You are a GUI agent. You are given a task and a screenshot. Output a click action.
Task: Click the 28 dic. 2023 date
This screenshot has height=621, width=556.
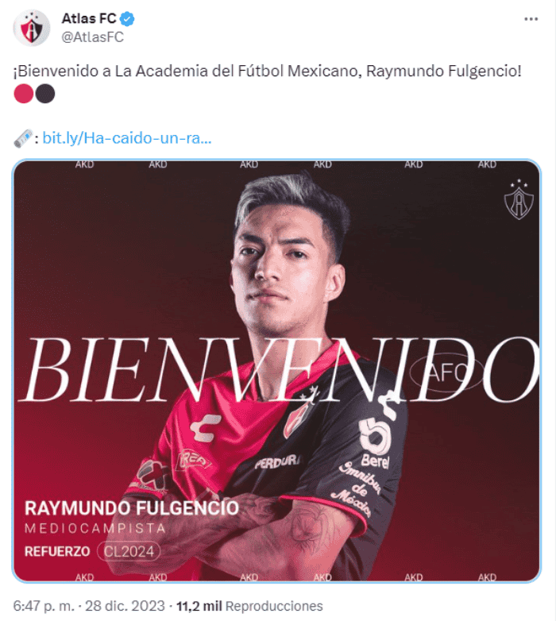tap(125, 606)
